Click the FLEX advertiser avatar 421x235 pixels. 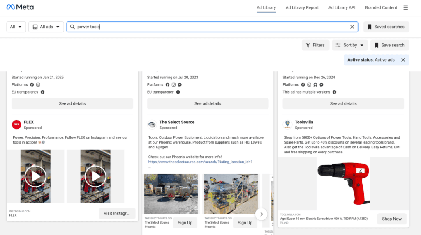16,125
